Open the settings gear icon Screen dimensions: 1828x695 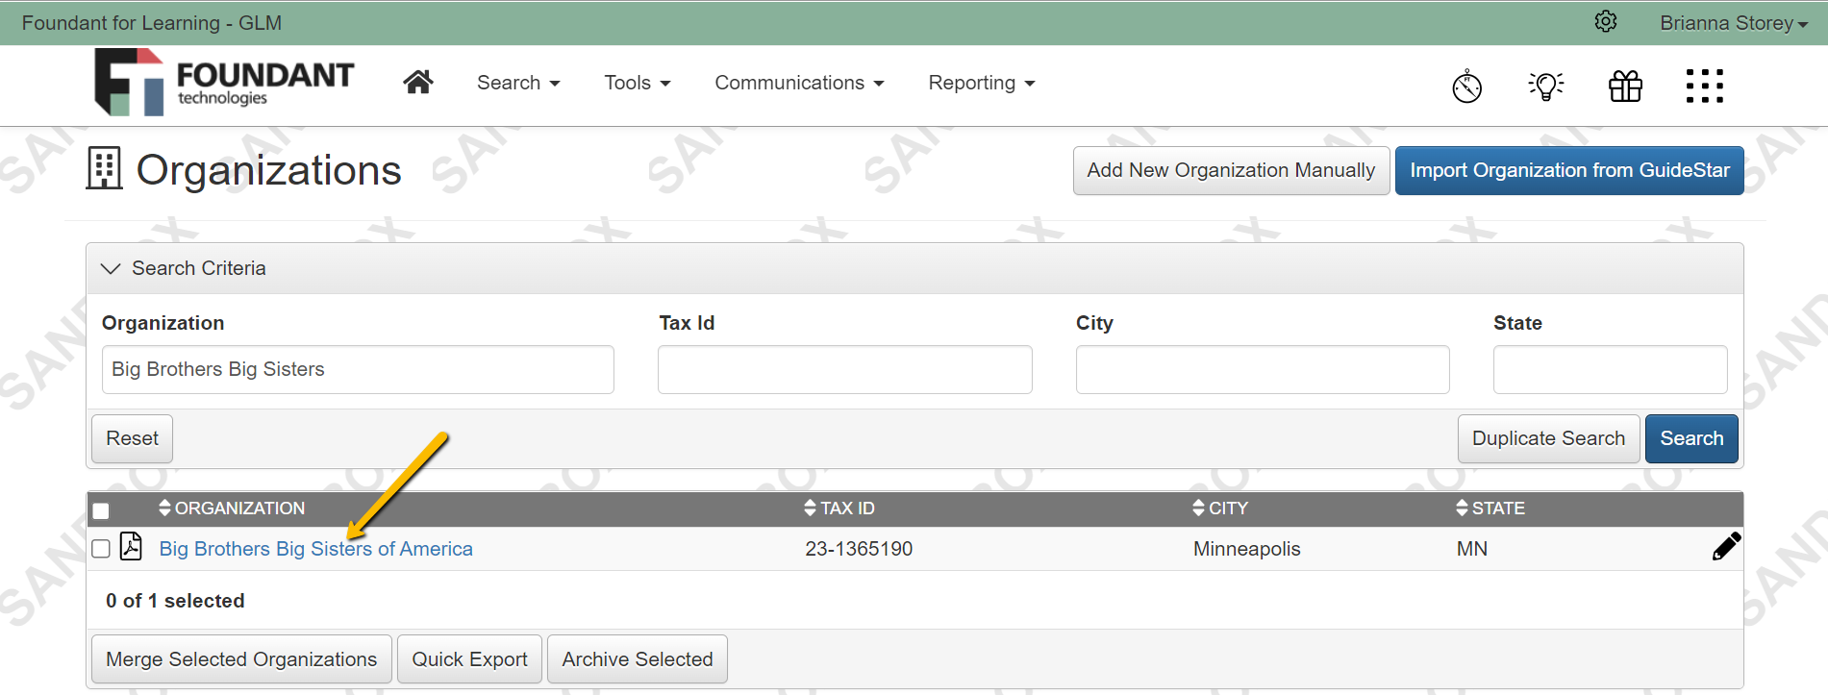tap(1605, 21)
